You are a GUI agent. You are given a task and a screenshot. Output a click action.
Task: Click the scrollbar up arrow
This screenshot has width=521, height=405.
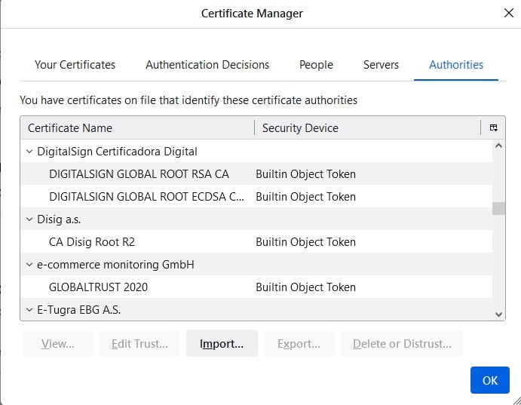tap(498, 146)
